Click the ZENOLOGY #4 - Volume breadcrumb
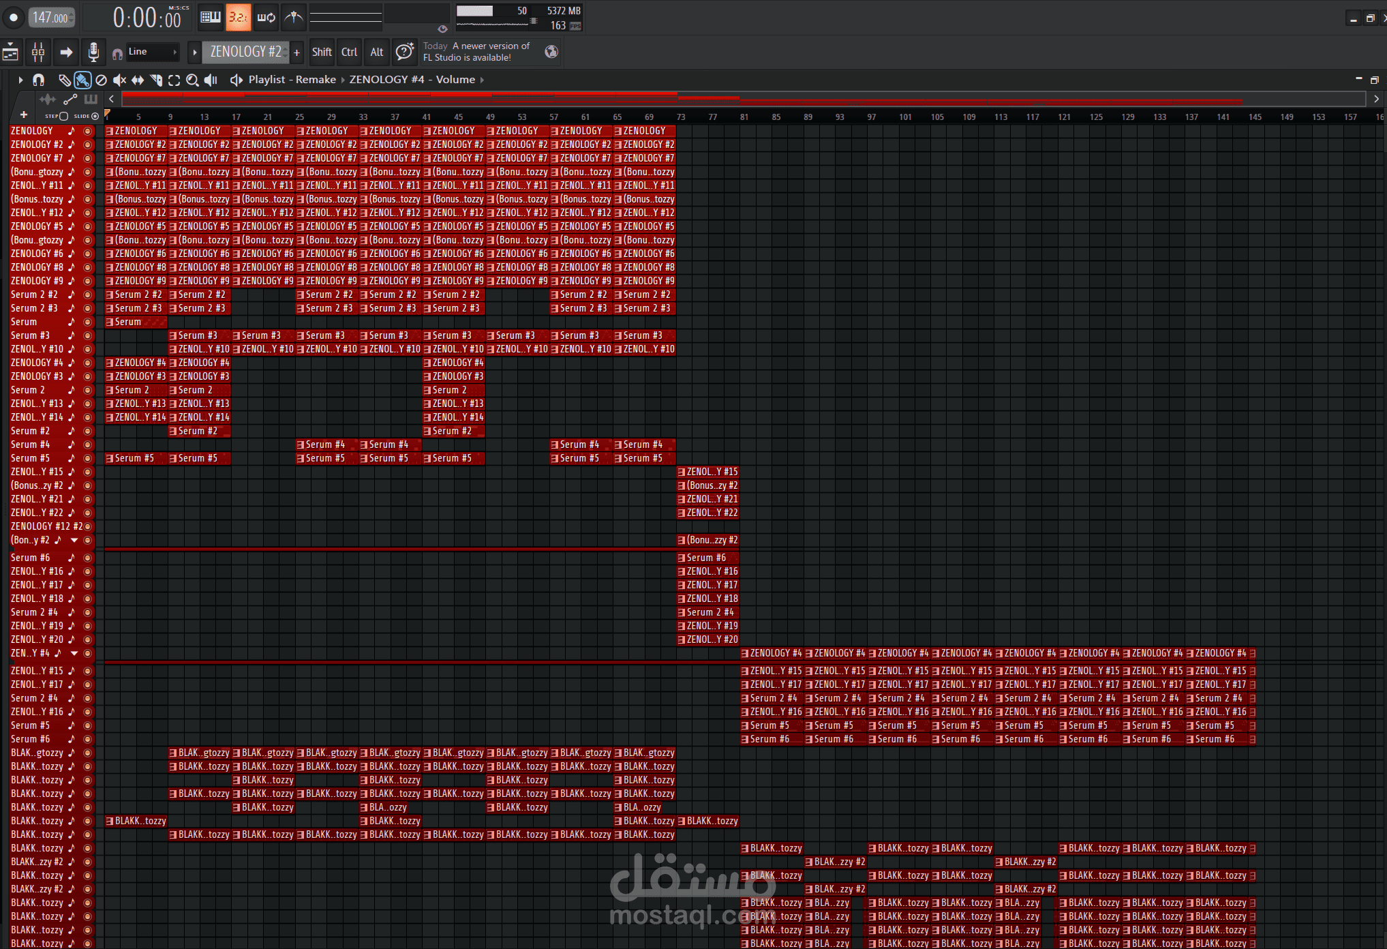The image size is (1387, 949). 412,80
